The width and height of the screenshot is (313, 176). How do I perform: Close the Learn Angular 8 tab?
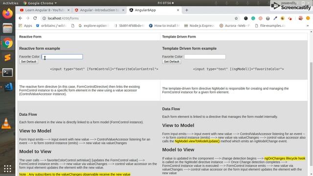68,10
